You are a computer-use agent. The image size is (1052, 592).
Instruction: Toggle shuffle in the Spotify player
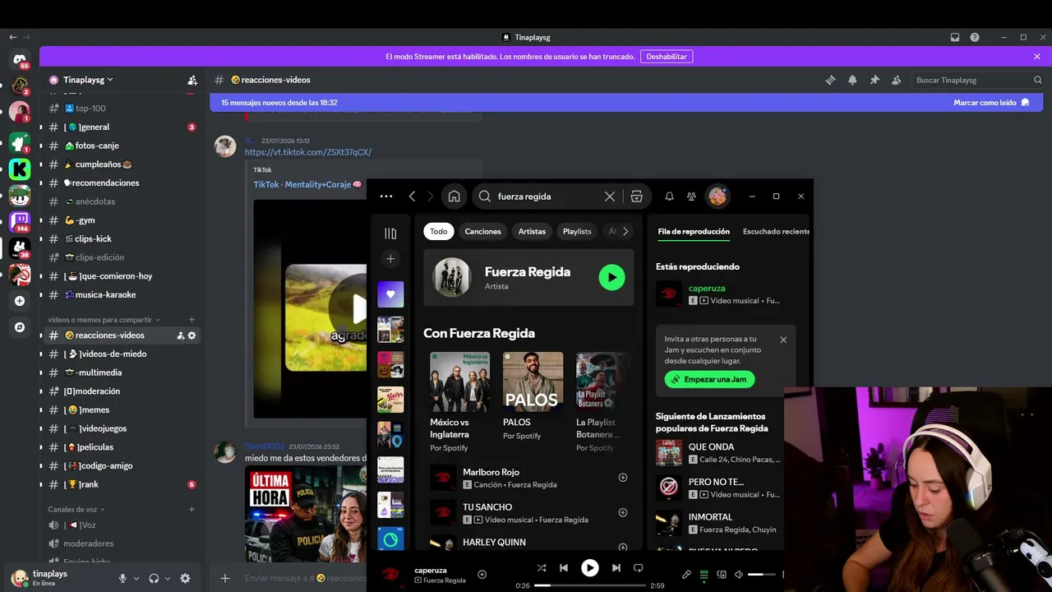[x=542, y=568]
